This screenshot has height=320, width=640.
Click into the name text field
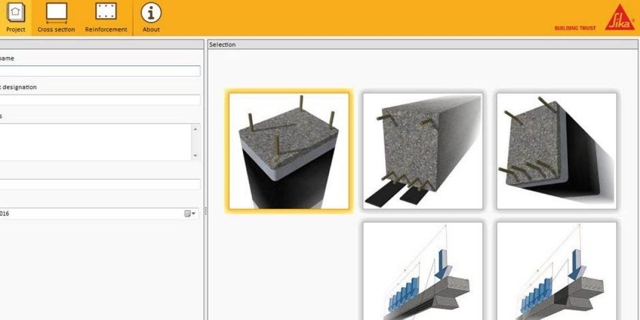99,71
